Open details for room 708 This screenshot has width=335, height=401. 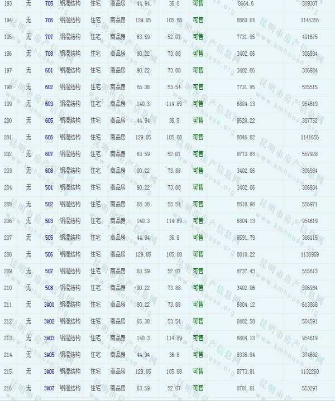click(49, 54)
